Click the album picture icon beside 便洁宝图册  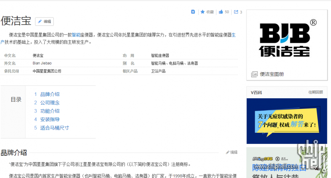[254, 74]
